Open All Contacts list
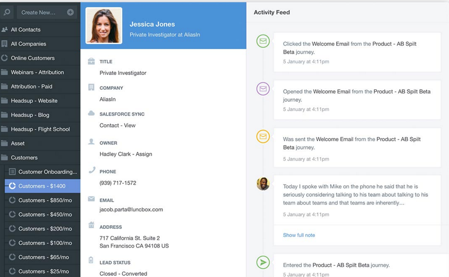449x277 pixels. click(40, 30)
